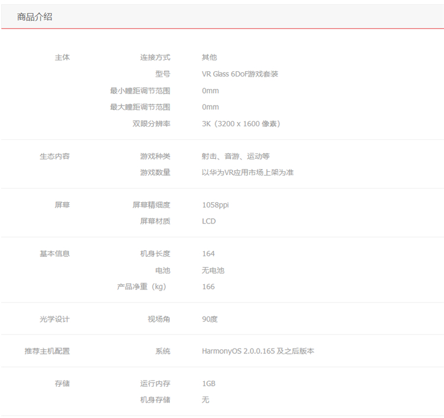Click the 游戏种类 spec label

(x=155, y=157)
